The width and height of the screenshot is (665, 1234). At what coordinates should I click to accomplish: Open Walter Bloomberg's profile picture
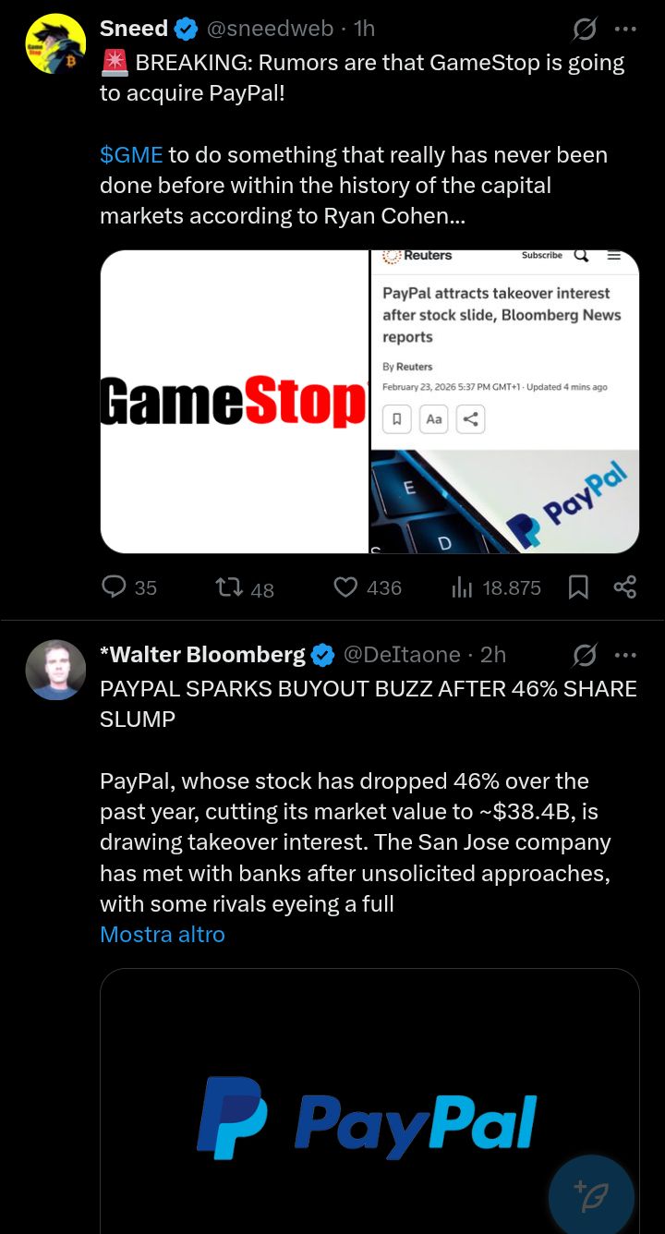point(55,670)
